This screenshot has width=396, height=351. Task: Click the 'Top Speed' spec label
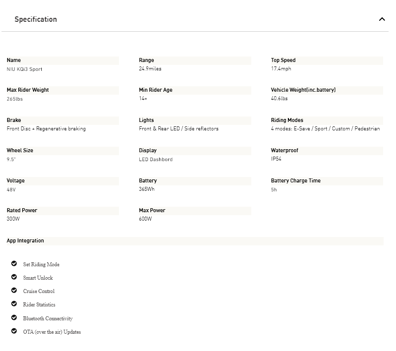[283, 60]
